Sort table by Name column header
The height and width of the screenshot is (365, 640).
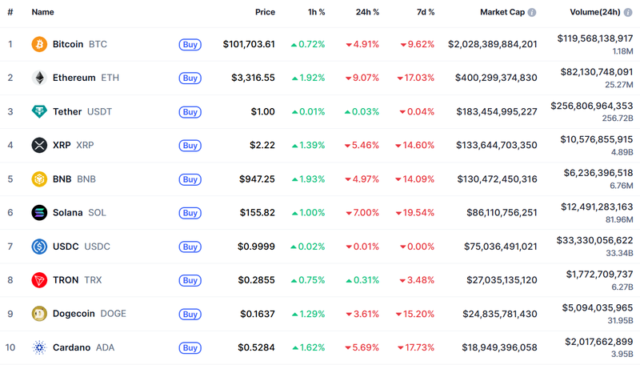click(43, 13)
